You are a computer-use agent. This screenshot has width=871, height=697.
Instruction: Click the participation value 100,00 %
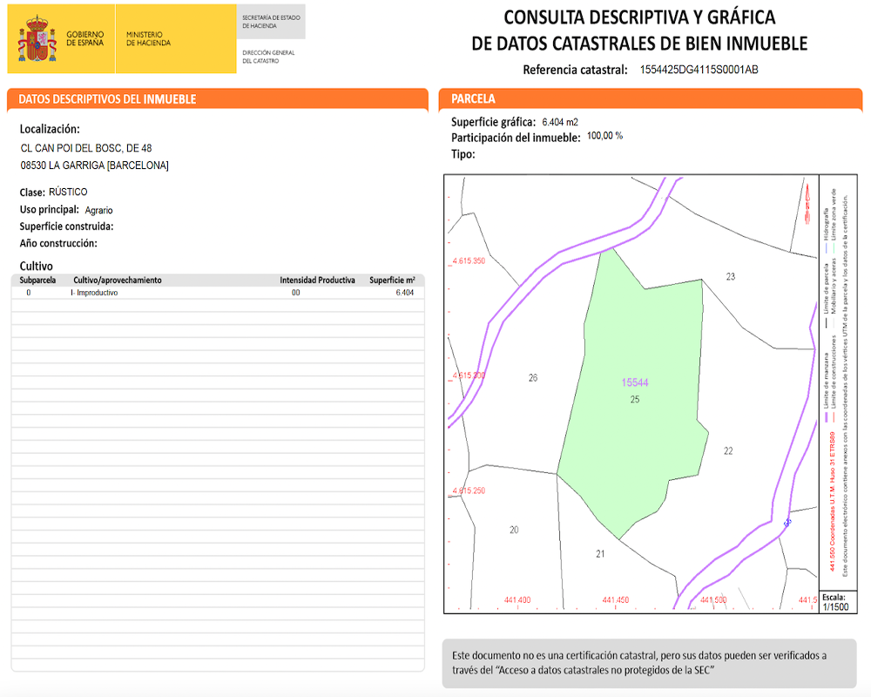pos(604,136)
